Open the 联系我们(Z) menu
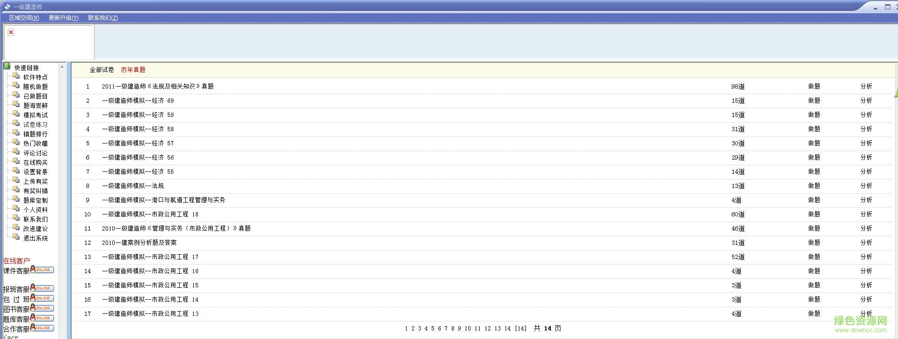 point(103,18)
